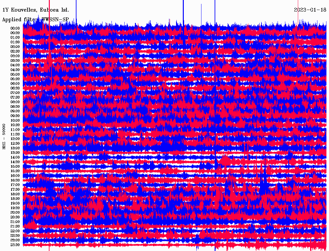Viewport: 329px width, 251px height.
Task: Click the 04:30 time label
Action: click(x=15, y=70)
